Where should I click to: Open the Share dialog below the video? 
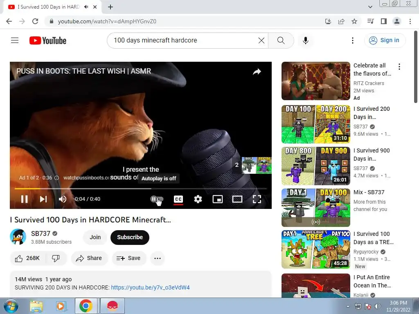89,258
